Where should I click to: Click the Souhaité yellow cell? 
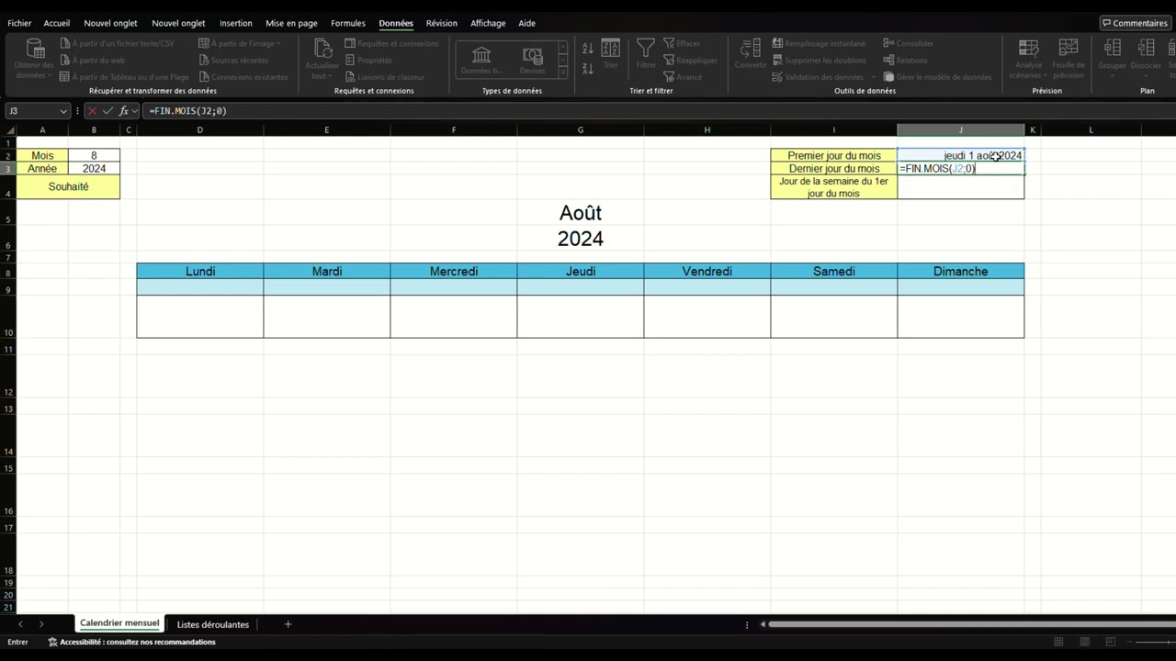click(68, 186)
